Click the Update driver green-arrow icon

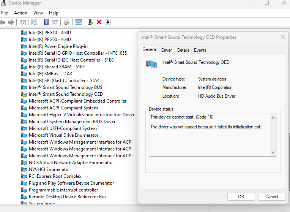91,22
